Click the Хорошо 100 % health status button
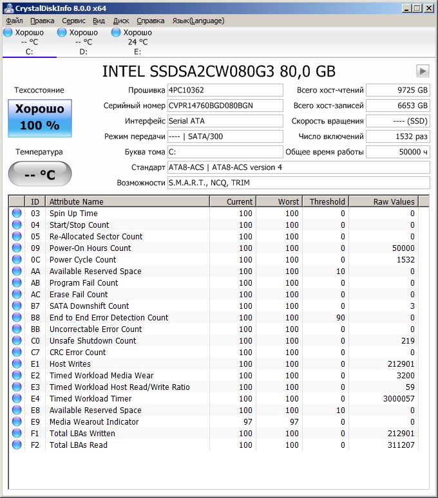The width and height of the screenshot is (438, 498). pos(40,118)
